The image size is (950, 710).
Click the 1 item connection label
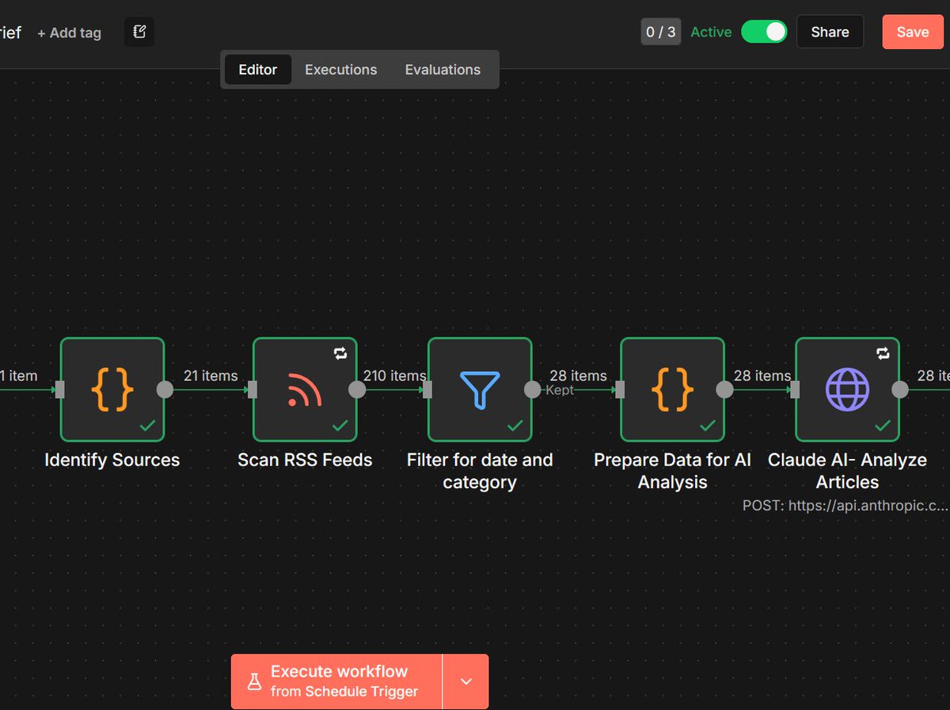pyautogui.click(x=19, y=375)
